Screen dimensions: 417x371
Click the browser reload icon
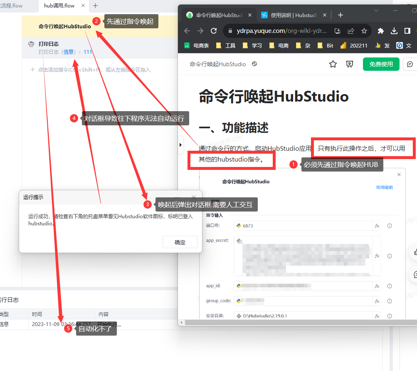point(214,31)
